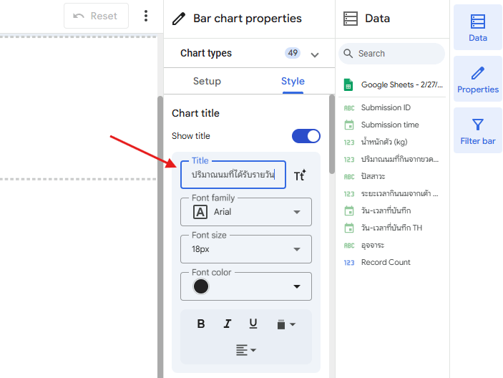The height and width of the screenshot is (378, 503).
Task: Toggle the Show title switch
Action: point(306,136)
